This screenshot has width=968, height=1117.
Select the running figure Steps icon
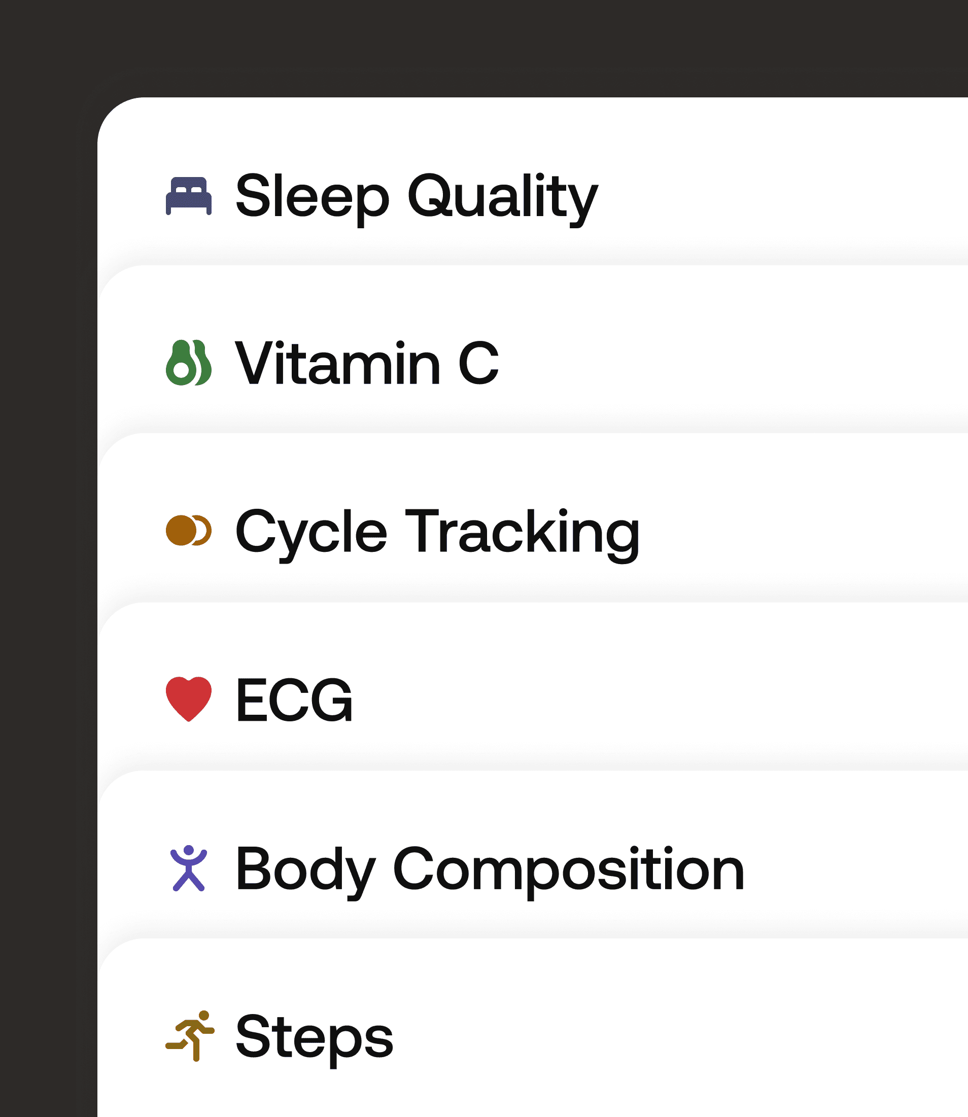(190, 1035)
